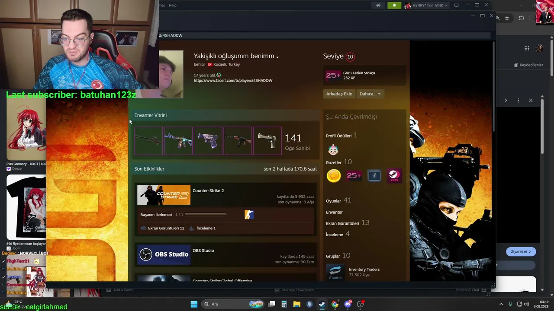
Task: Open the Help menu in Steam
Action: 173,5
